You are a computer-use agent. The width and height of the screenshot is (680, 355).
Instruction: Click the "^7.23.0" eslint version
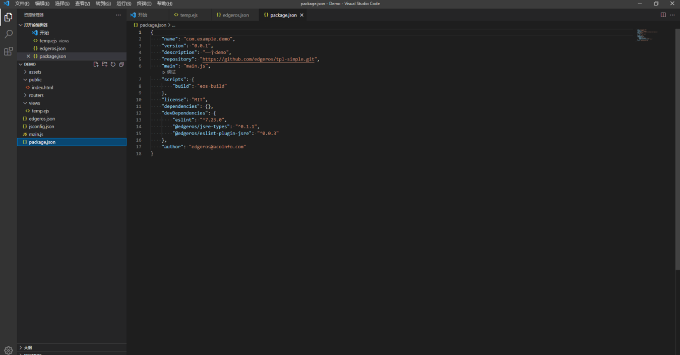tap(213, 120)
